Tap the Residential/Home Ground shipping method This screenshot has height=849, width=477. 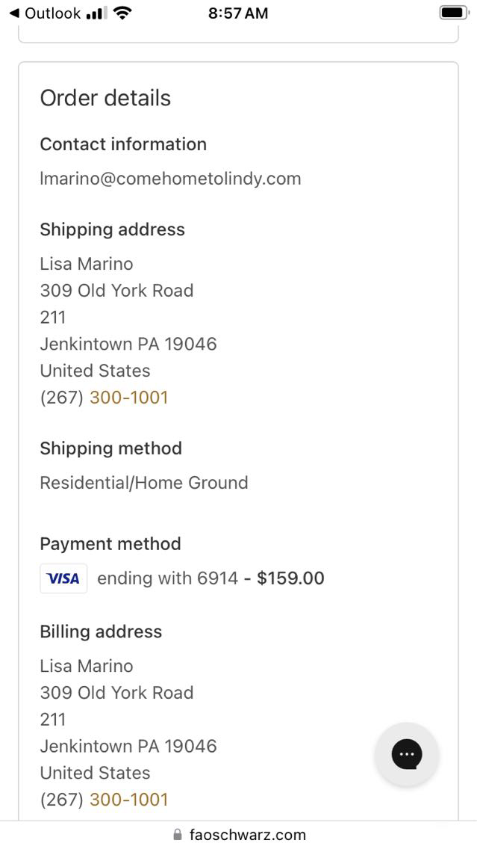pyautogui.click(x=144, y=483)
